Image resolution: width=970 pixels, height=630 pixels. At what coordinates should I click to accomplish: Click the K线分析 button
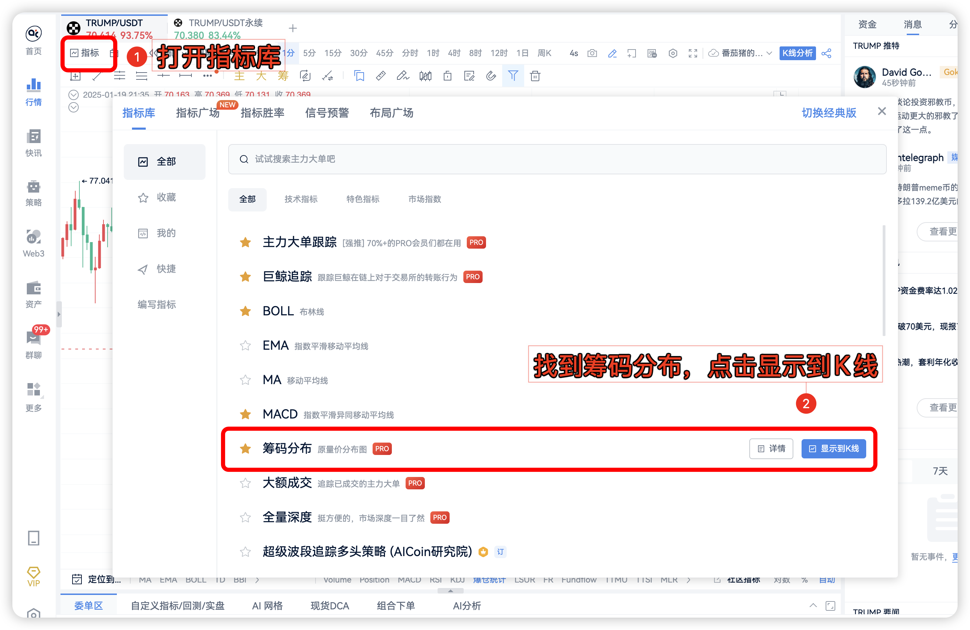tap(797, 53)
